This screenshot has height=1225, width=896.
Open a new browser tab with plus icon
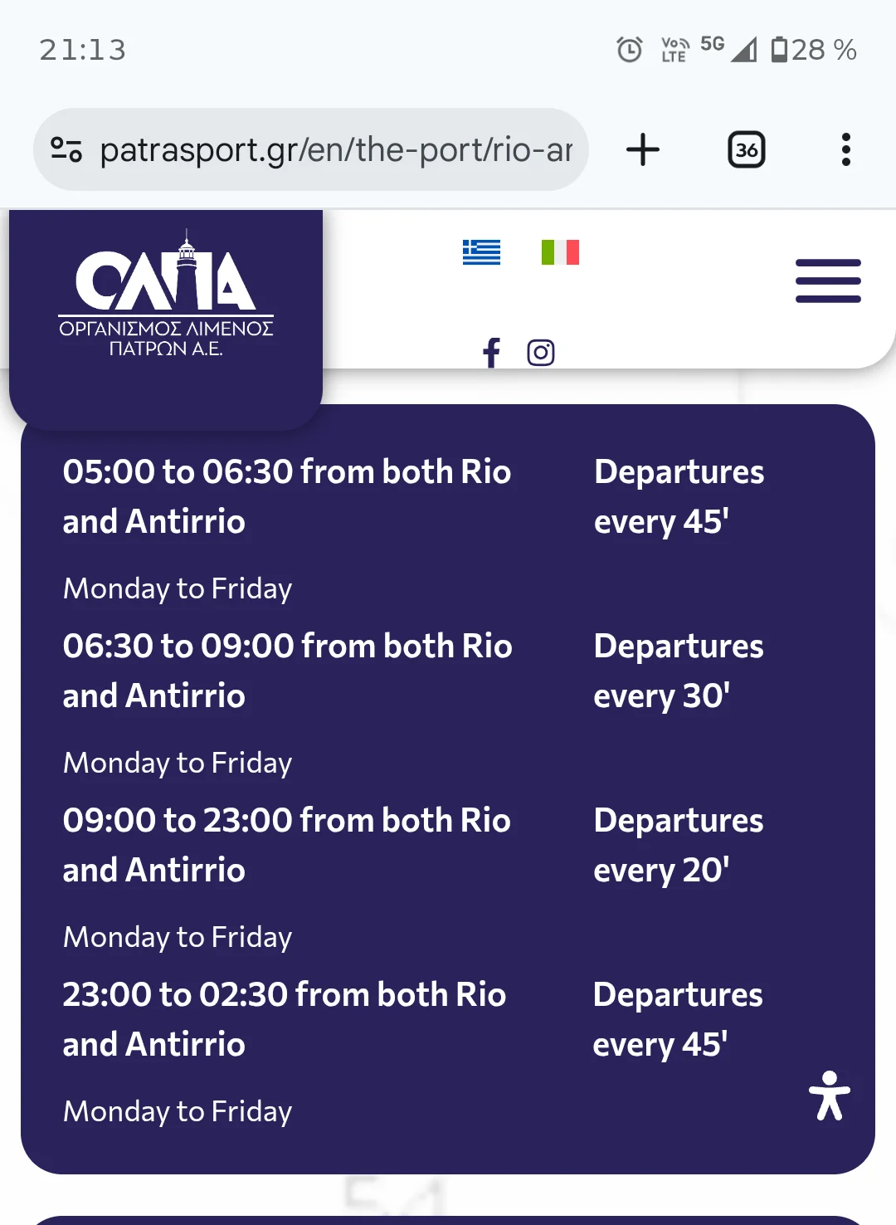pos(642,150)
